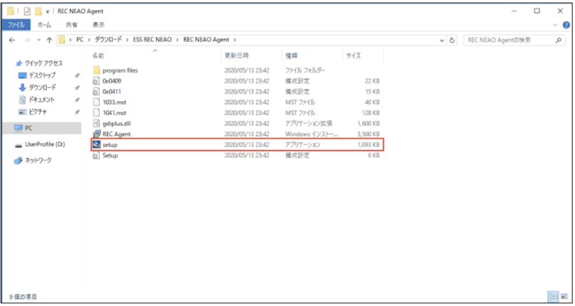Go forward with the forward arrow
This screenshot has width=575, height=306.
27,41
